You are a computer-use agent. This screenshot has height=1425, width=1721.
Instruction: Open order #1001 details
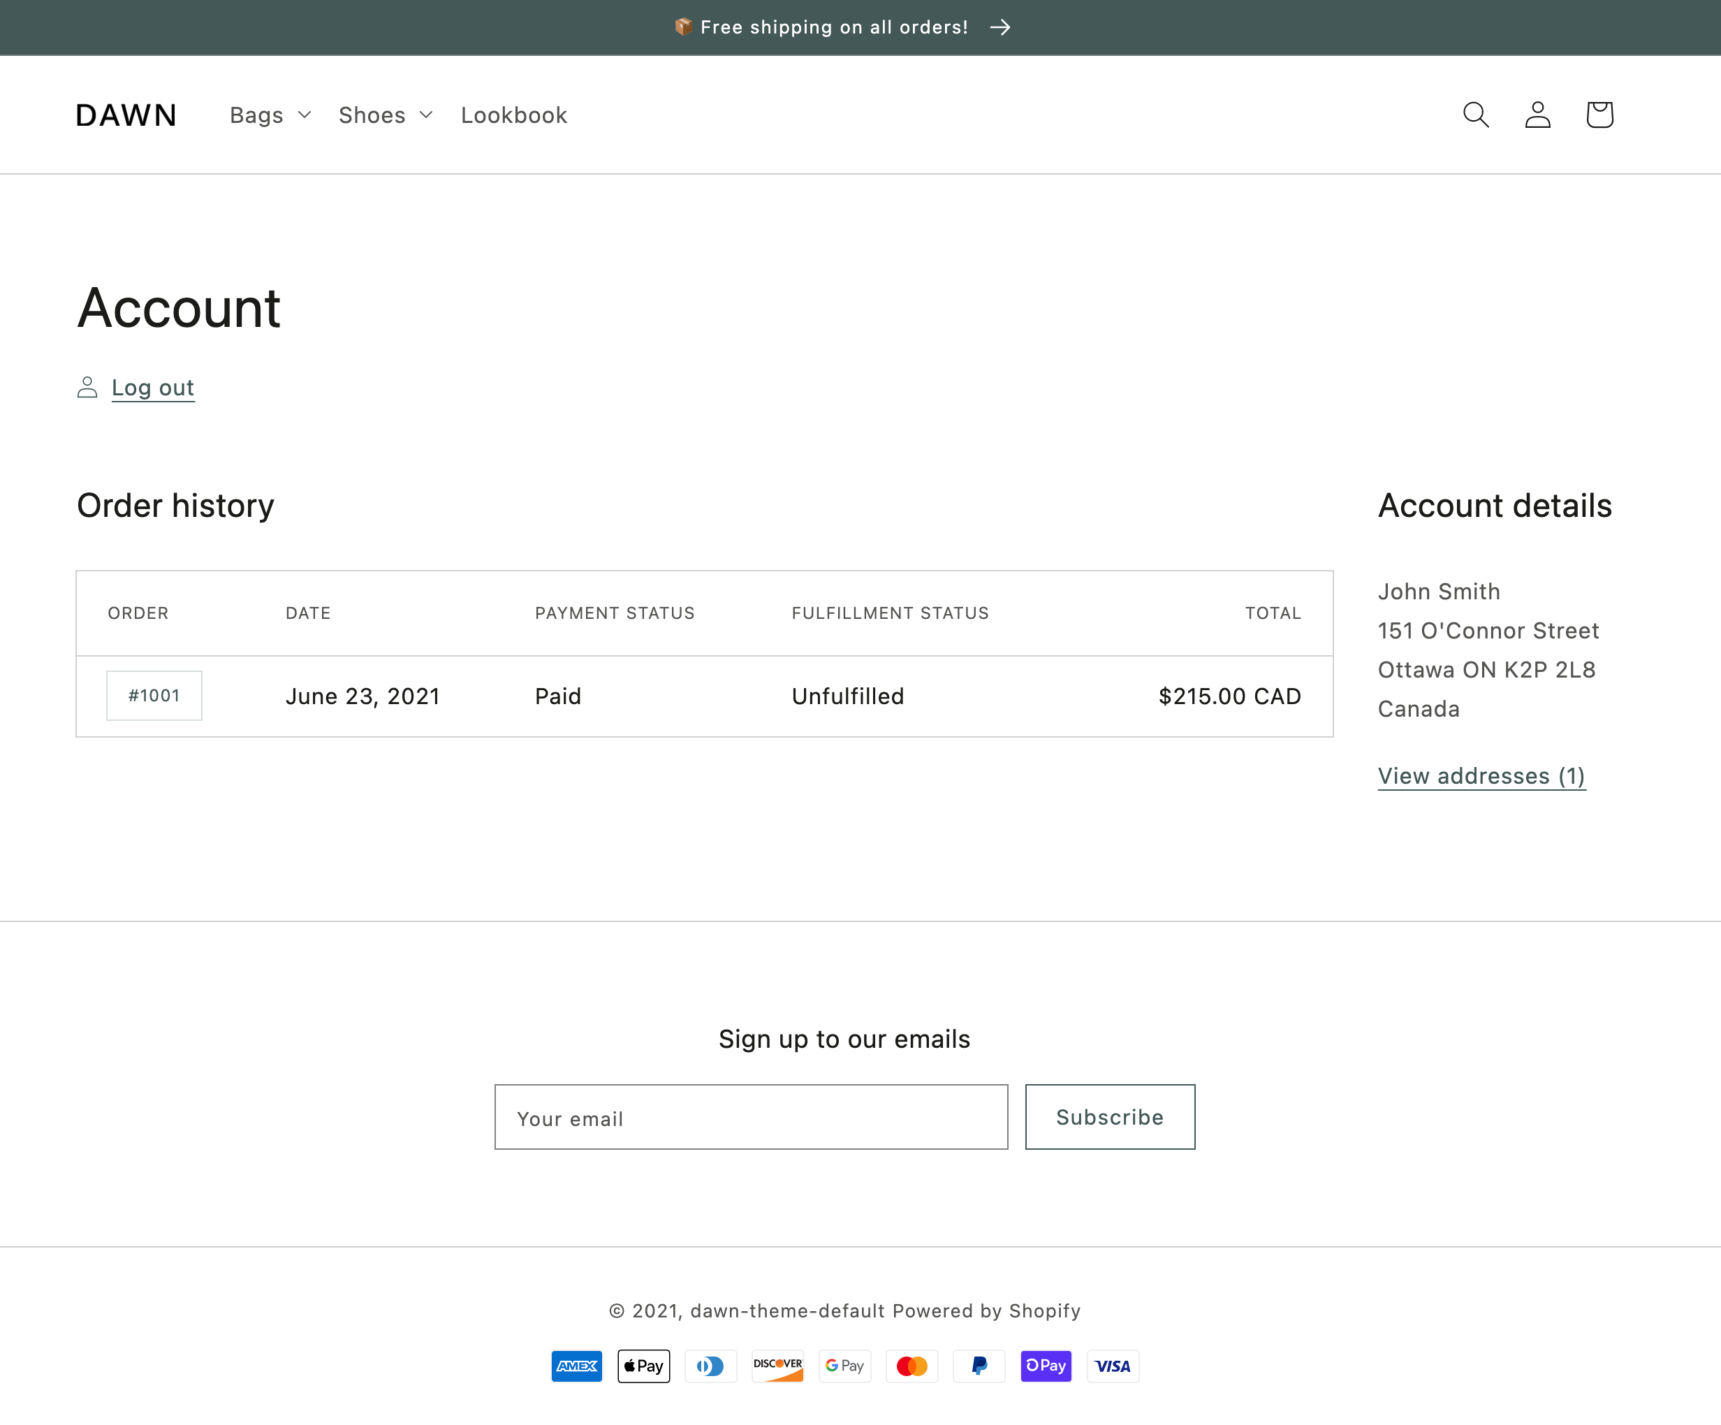coord(154,696)
